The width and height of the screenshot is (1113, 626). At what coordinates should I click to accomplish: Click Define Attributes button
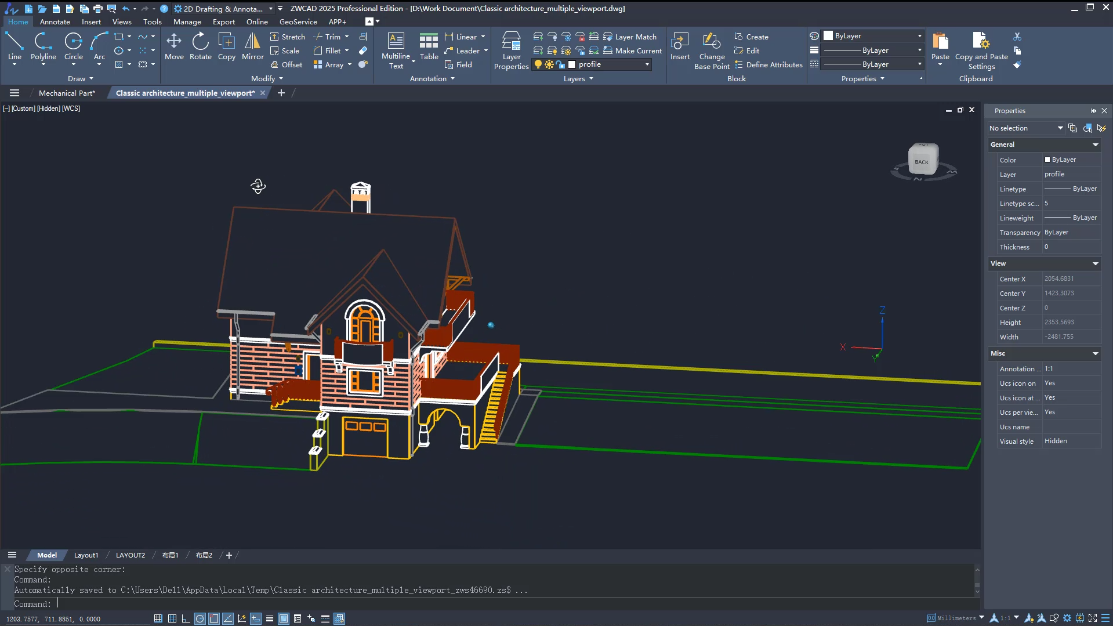(x=768, y=64)
